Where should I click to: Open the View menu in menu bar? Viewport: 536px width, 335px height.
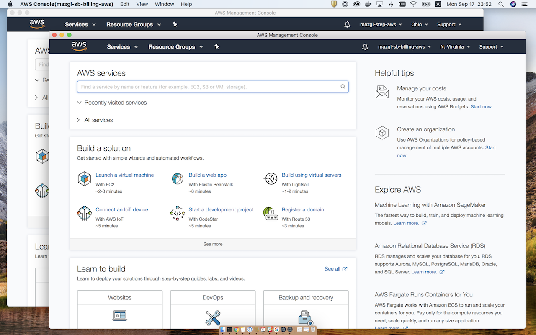[x=142, y=4]
